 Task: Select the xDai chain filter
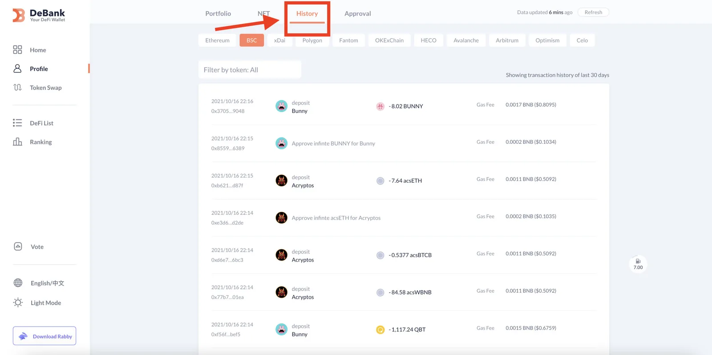point(279,40)
